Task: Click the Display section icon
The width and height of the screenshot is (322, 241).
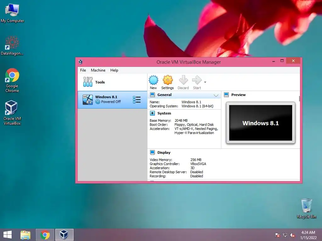Action: click(153, 152)
